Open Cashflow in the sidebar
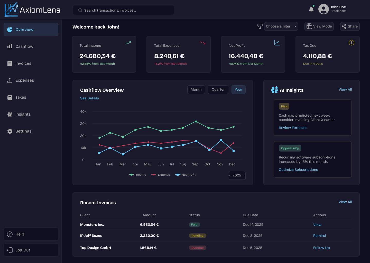Viewport: 370px width, 263px height. (x=24, y=46)
